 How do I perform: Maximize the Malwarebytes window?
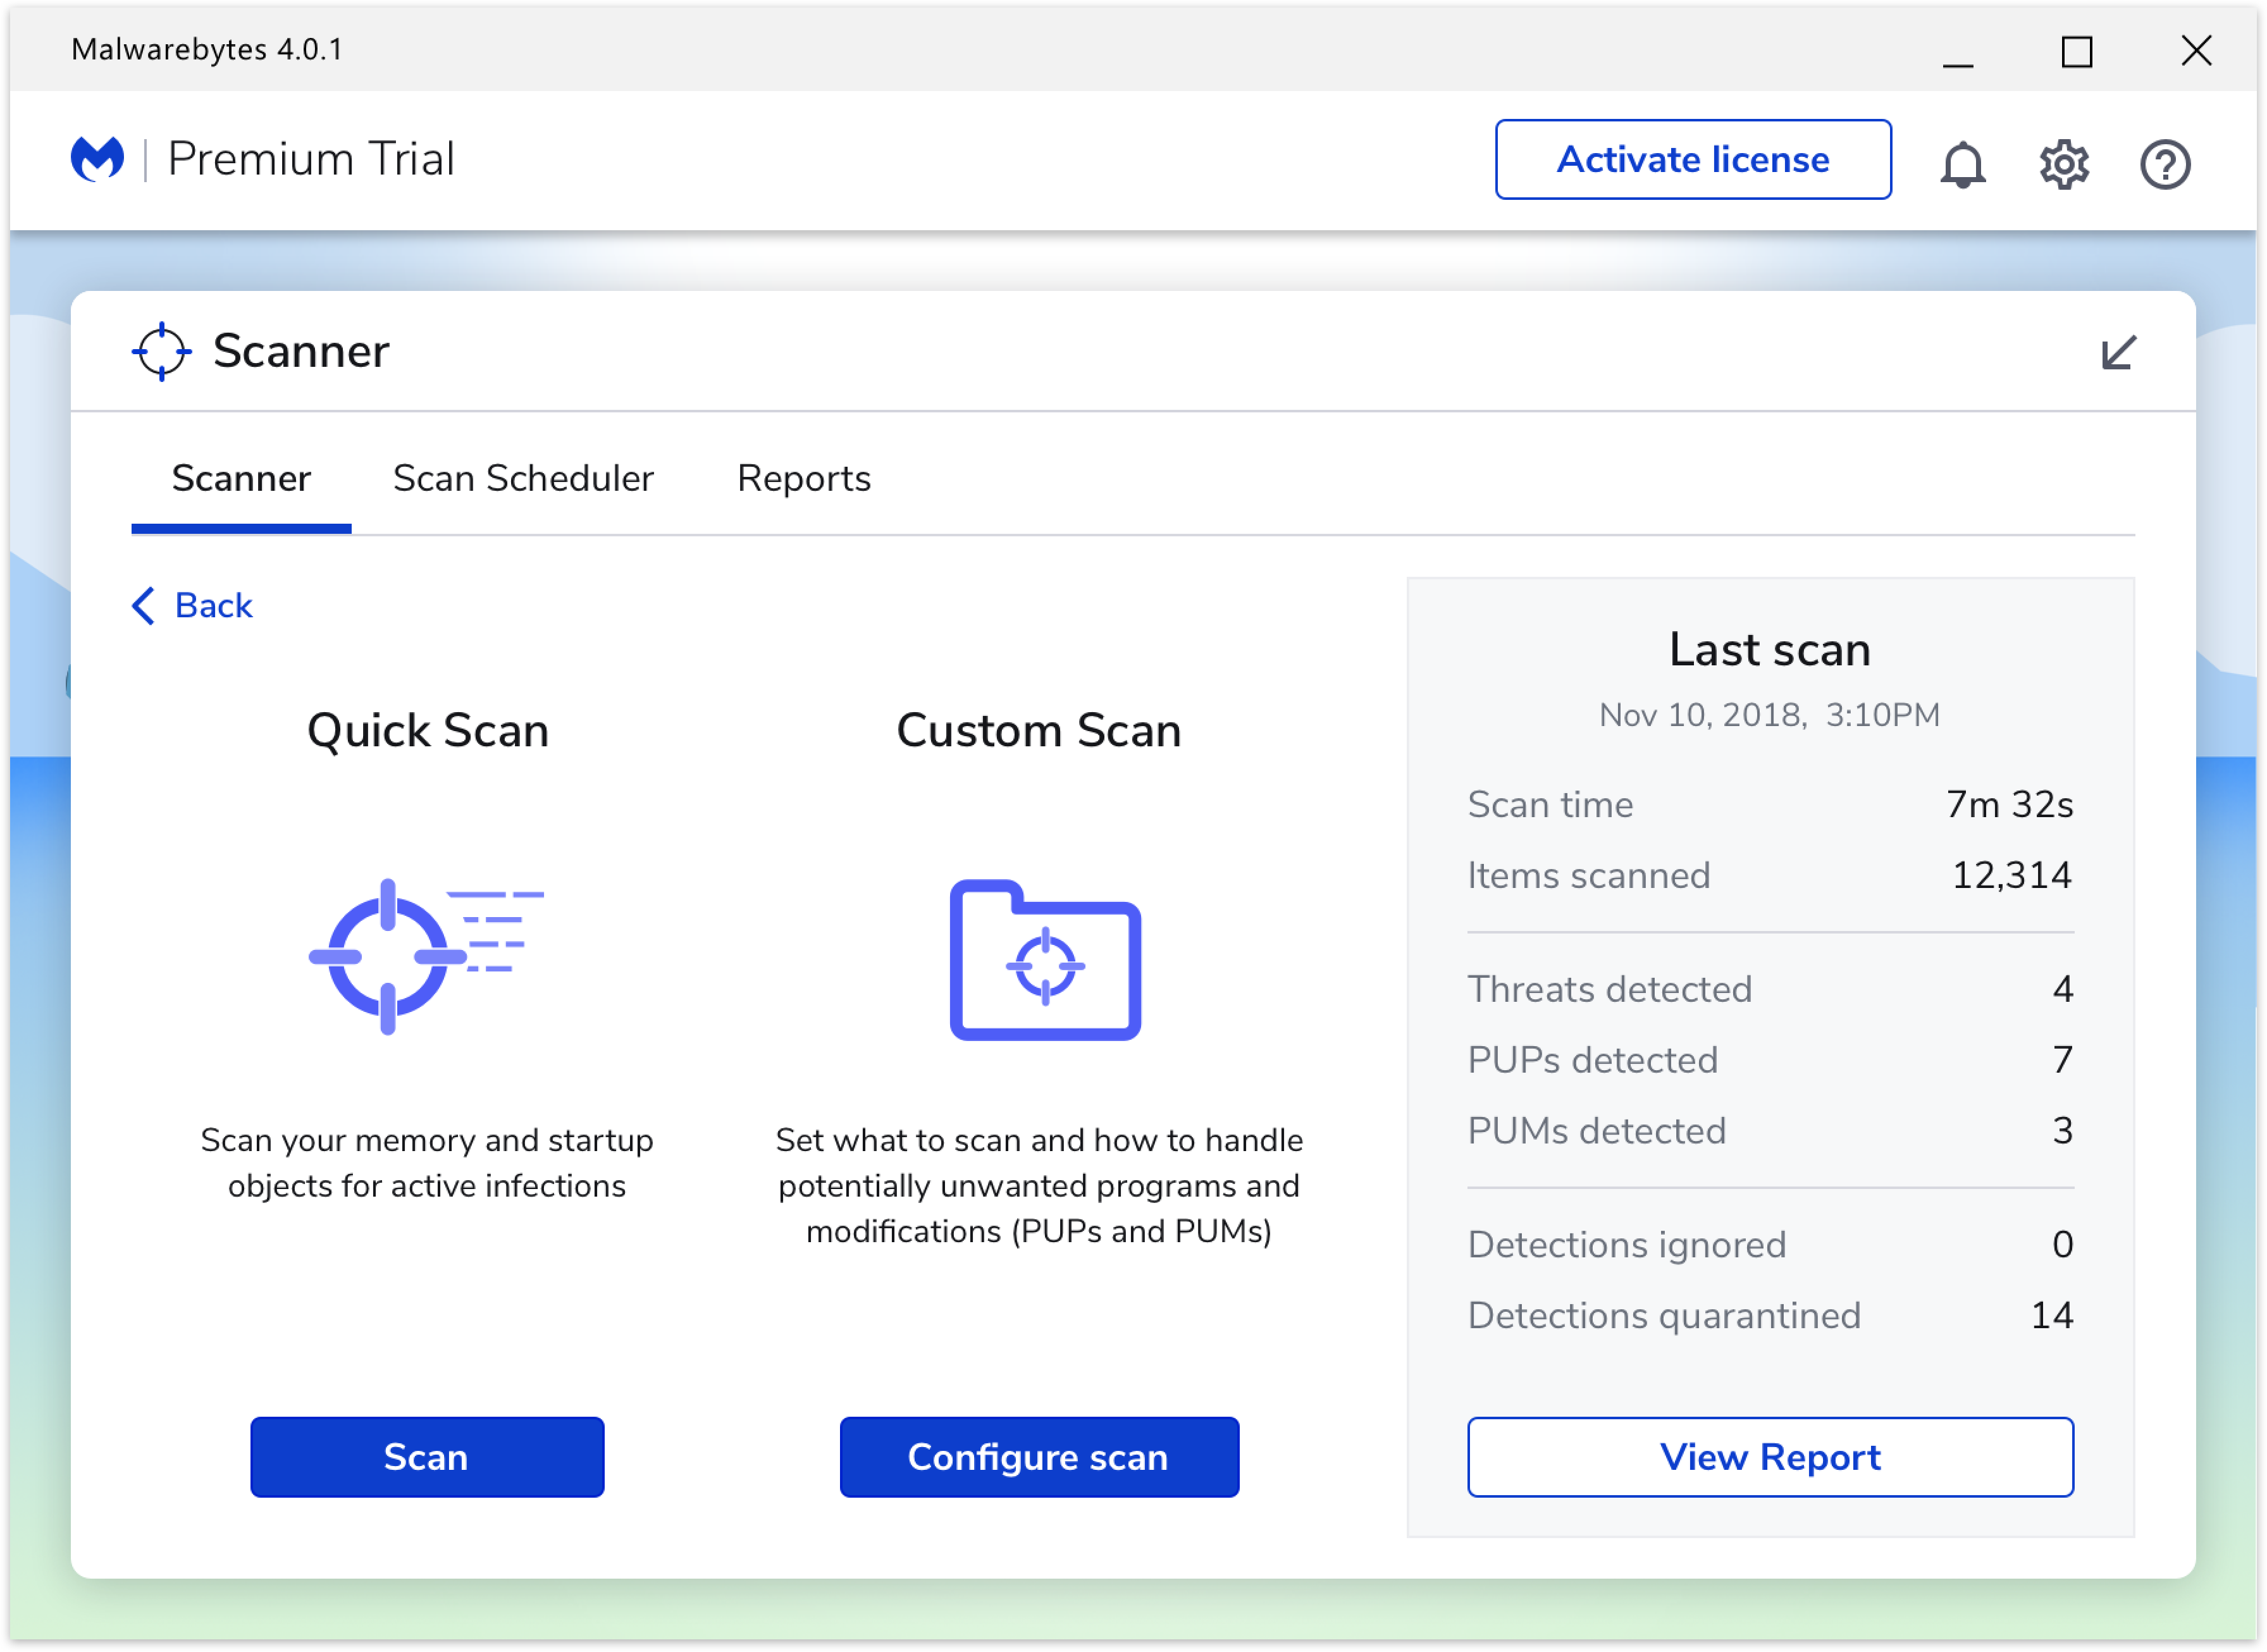(x=2076, y=51)
